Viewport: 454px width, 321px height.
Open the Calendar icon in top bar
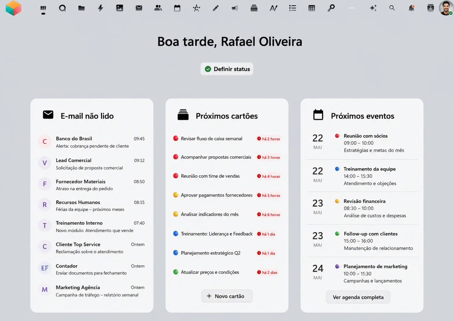tap(177, 8)
